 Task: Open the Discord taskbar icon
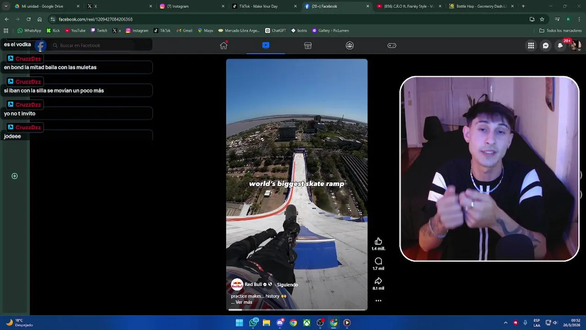point(280,323)
